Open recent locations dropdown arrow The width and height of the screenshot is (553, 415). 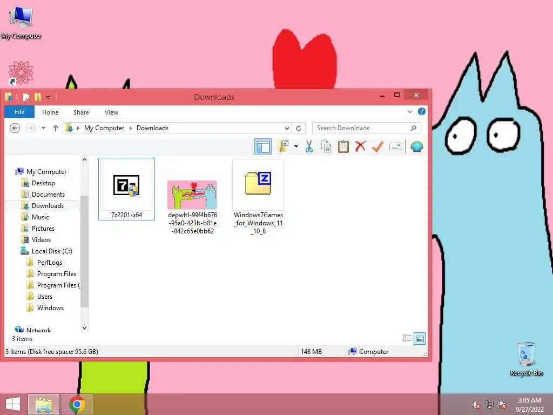coord(43,128)
